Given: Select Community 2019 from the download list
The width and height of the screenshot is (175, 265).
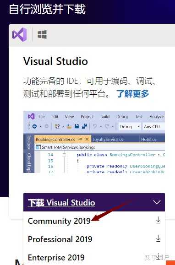Looking at the screenshot, I should click(59, 221).
